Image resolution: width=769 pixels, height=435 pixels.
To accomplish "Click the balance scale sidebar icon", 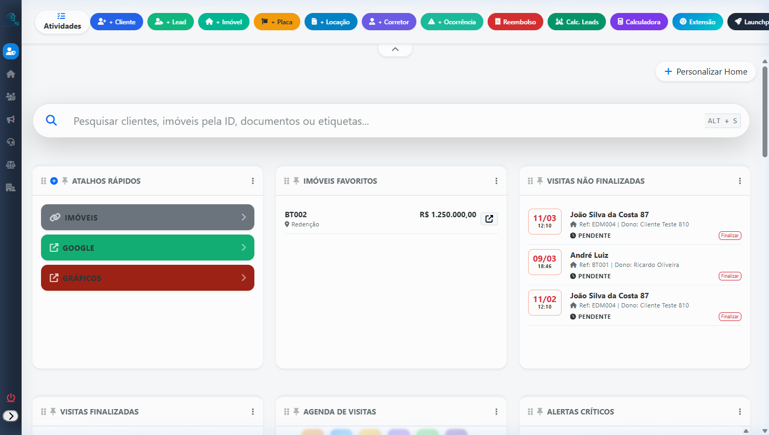I will [x=11, y=165].
